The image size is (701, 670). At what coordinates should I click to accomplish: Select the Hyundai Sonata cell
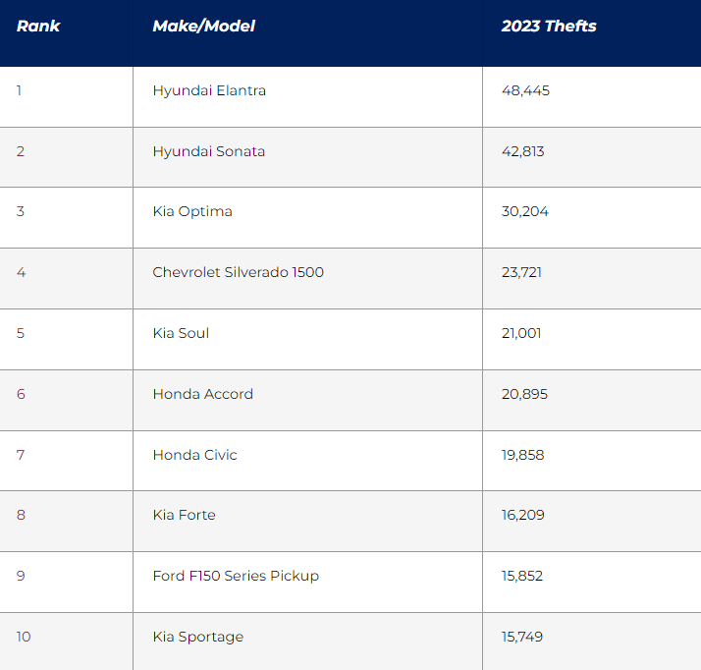tap(209, 151)
